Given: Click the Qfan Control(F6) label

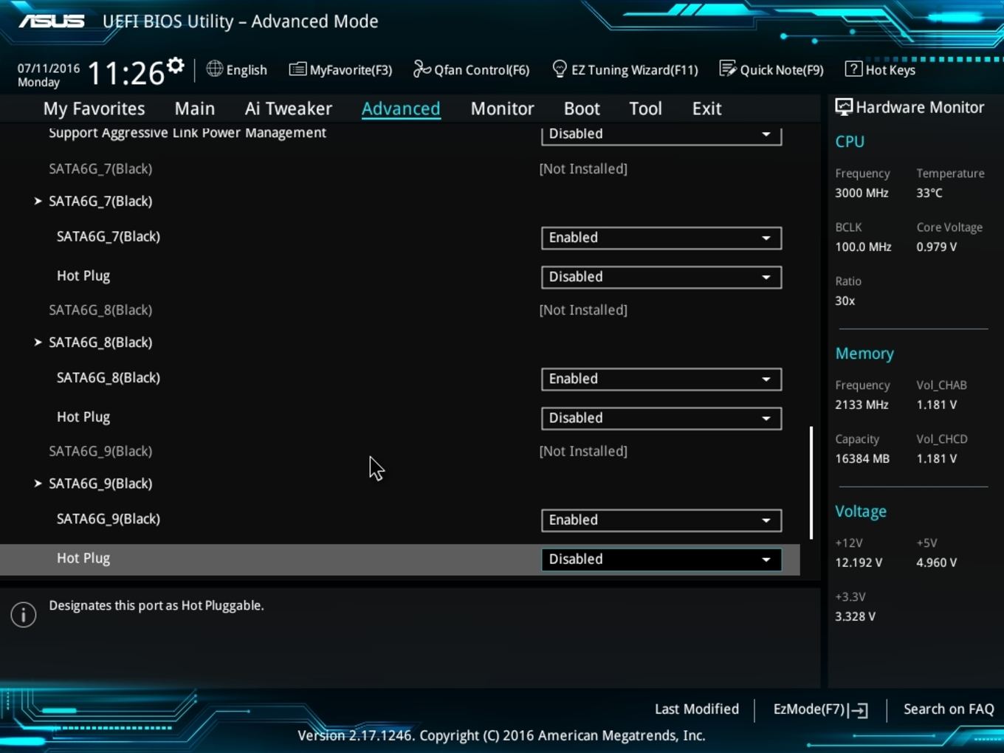Looking at the screenshot, I should [x=482, y=70].
